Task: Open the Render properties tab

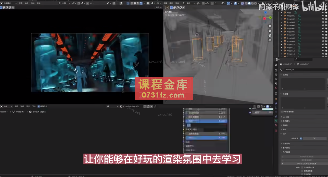Action: tap(276, 70)
